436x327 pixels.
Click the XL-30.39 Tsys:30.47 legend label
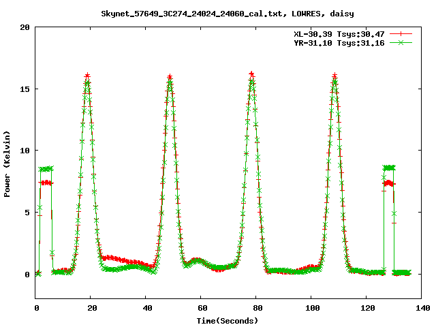pyautogui.click(x=339, y=34)
